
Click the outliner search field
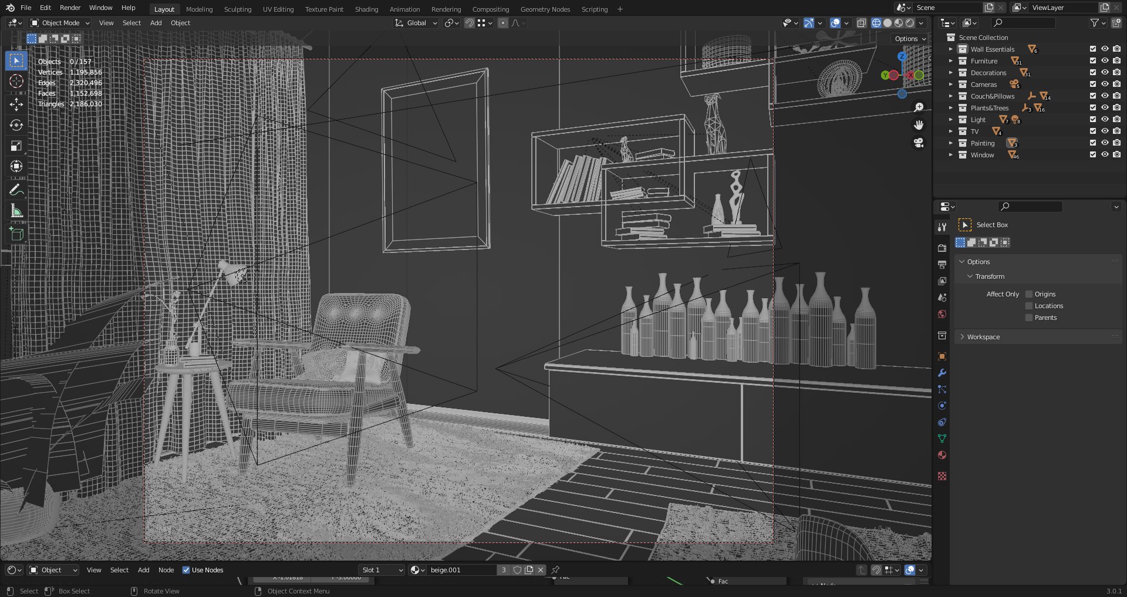click(1023, 23)
